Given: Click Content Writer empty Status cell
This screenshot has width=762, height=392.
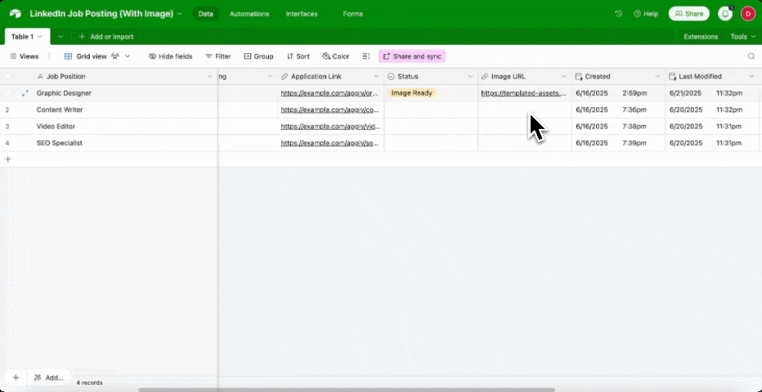Looking at the screenshot, I should (431, 109).
